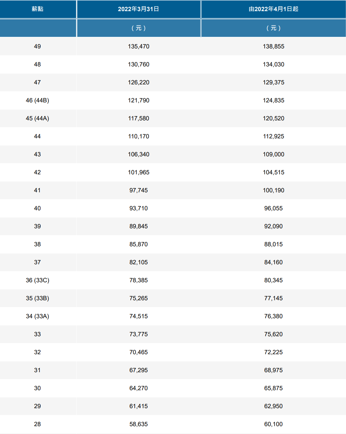This screenshot has width=346, height=434.
Task: Select the 117,580 amount
Action: (x=139, y=118)
